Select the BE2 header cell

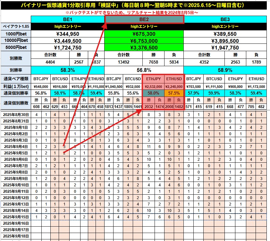pos(144,19)
